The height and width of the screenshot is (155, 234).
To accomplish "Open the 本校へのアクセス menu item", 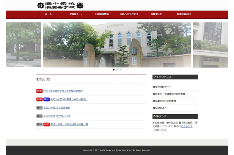I will point(129,14).
